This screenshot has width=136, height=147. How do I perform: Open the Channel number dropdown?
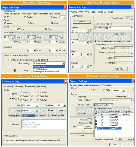point(65,17)
